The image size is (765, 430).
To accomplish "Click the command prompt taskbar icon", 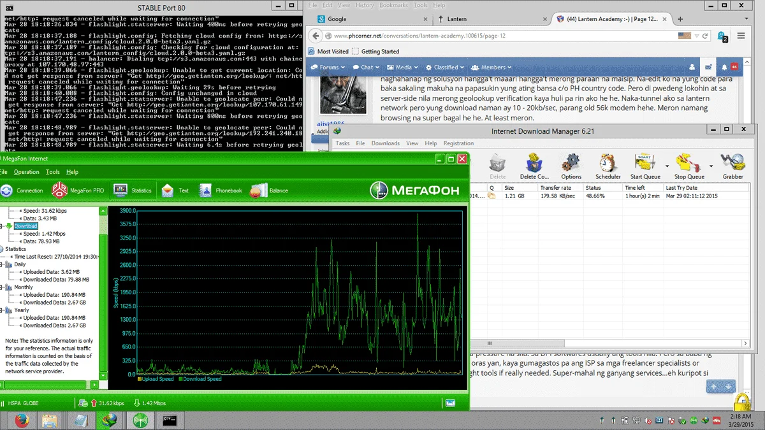I will pyautogui.click(x=170, y=420).
